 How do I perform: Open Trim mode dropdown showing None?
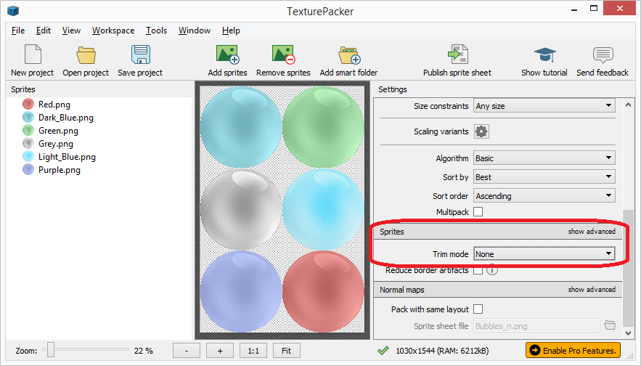544,254
